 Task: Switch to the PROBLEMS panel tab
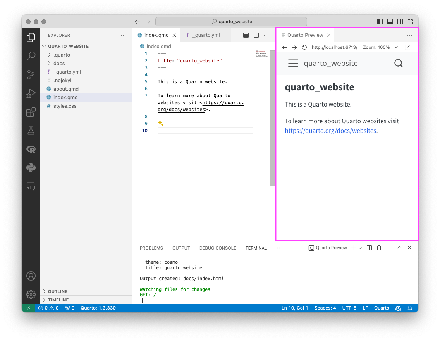151,248
